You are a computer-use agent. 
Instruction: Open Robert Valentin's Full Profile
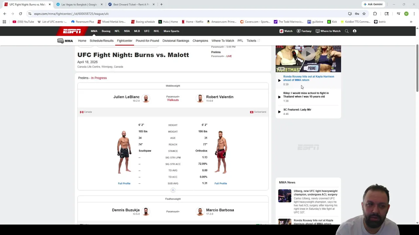pyautogui.click(x=221, y=183)
